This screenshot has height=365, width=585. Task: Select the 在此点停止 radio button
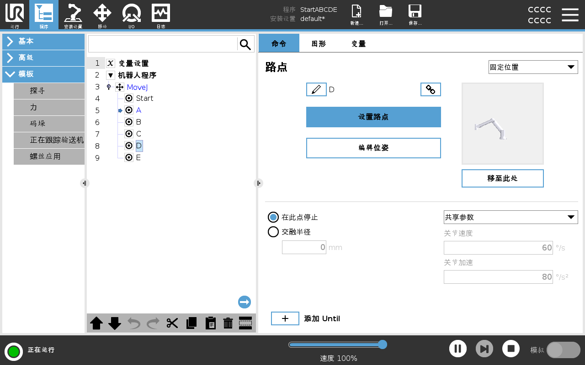(273, 217)
